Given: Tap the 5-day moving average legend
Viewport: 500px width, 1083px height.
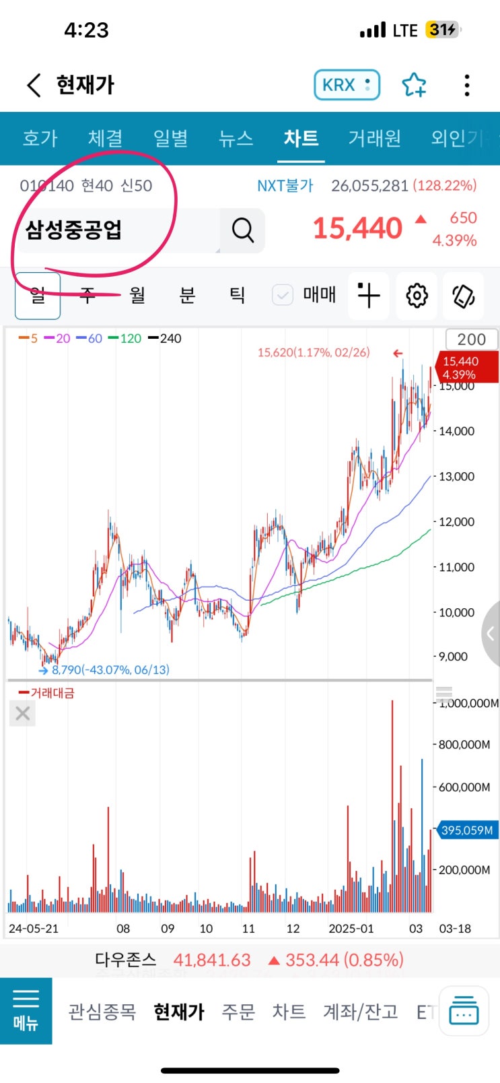Looking at the screenshot, I should tap(28, 338).
